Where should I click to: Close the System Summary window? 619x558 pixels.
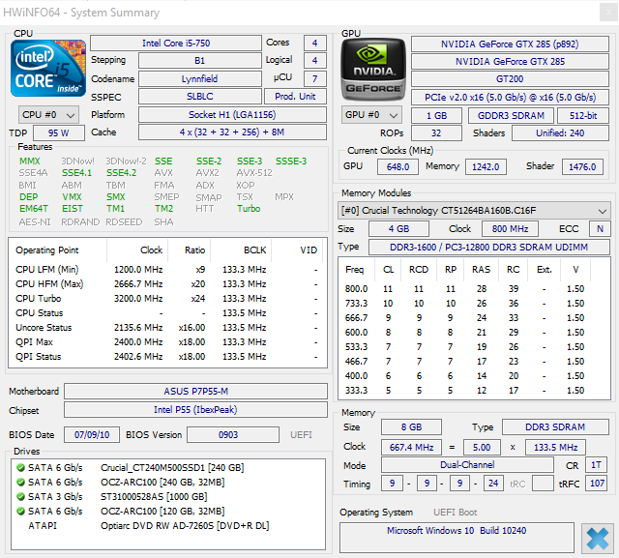(x=607, y=13)
